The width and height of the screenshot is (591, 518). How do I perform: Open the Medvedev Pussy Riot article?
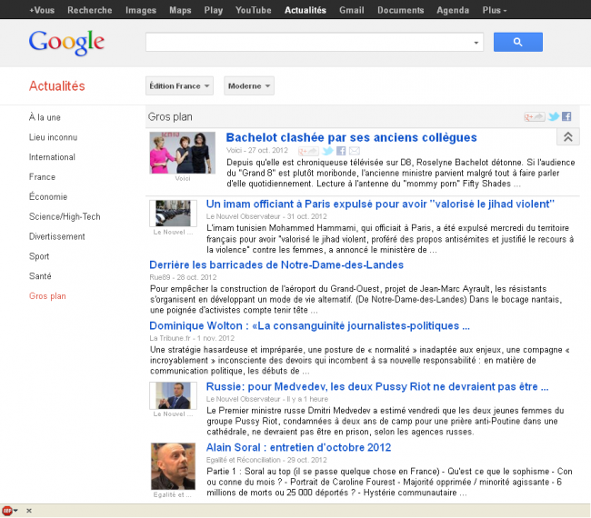(x=377, y=387)
